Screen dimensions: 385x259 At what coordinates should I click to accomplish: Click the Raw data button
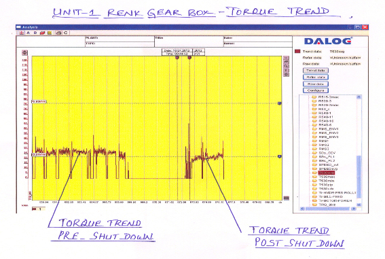pos(316,84)
